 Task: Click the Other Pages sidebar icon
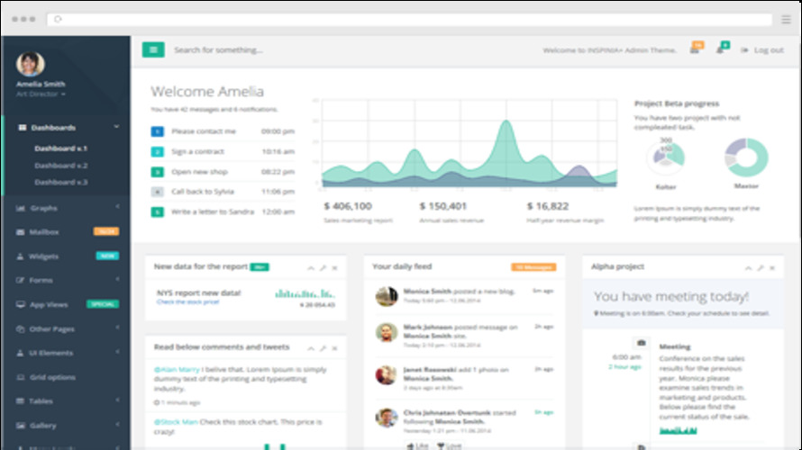point(20,328)
